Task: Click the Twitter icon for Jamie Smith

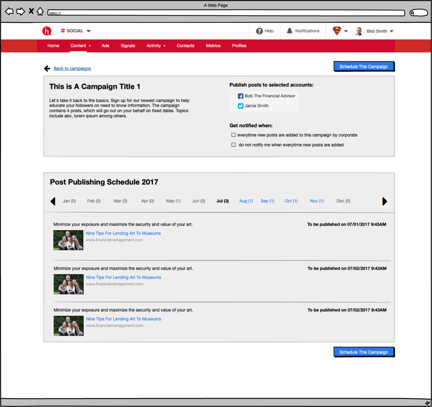Action: pyautogui.click(x=240, y=106)
